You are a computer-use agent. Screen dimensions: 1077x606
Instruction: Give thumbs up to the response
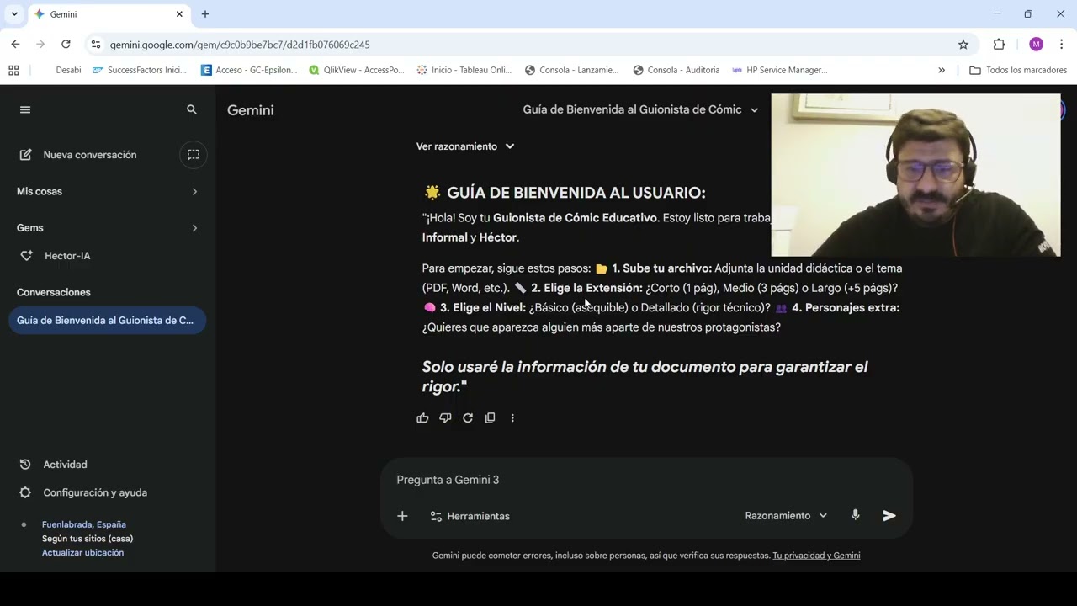[x=422, y=417]
